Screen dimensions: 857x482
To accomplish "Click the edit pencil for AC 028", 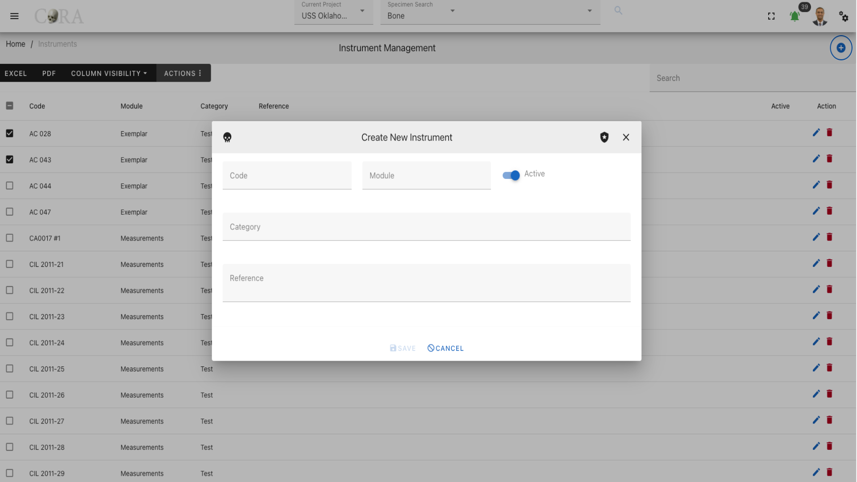I will [816, 133].
